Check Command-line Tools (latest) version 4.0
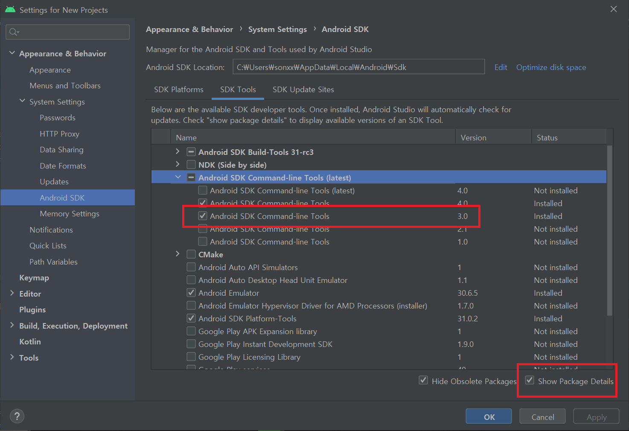This screenshot has width=629, height=431. coord(203,190)
